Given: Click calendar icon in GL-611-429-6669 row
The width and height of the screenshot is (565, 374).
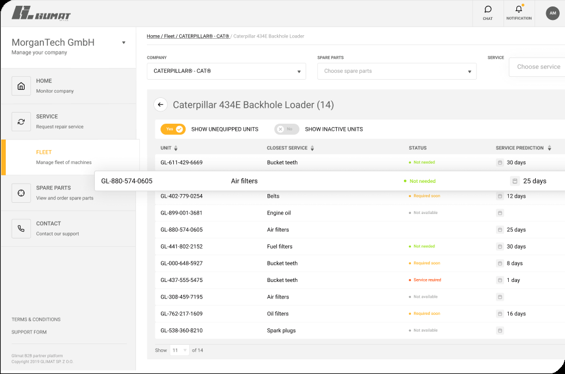Looking at the screenshot, I should [x=500, y=162].
